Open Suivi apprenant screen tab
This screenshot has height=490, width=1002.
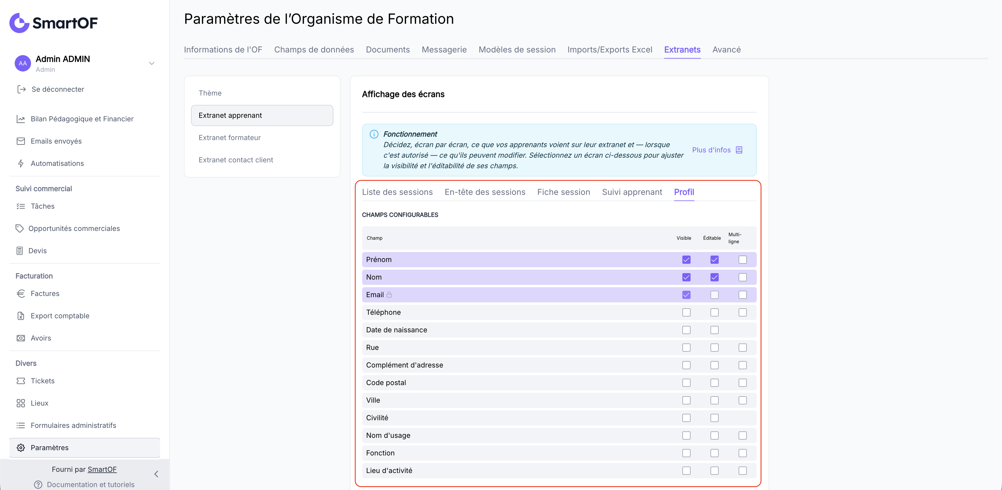click(x=632, y=192)
